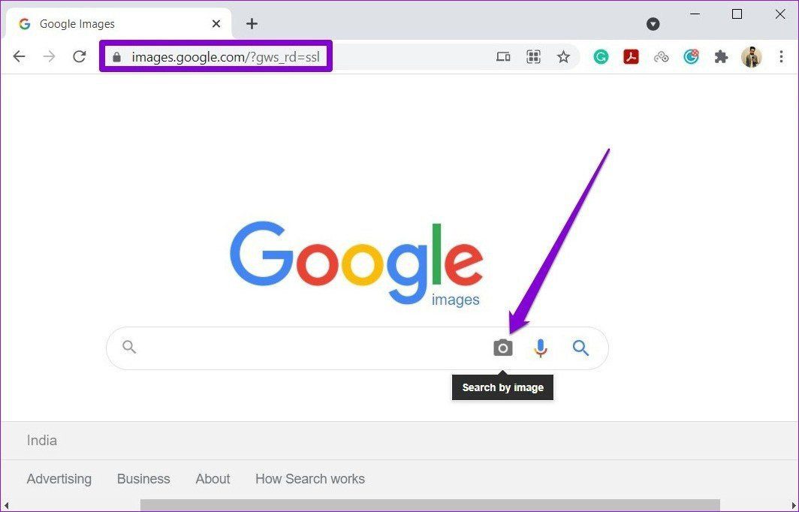View site info via padlock icon

[x=116, y=57]
